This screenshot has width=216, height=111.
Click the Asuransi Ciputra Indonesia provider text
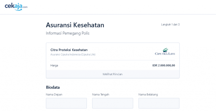coord(73,54)
